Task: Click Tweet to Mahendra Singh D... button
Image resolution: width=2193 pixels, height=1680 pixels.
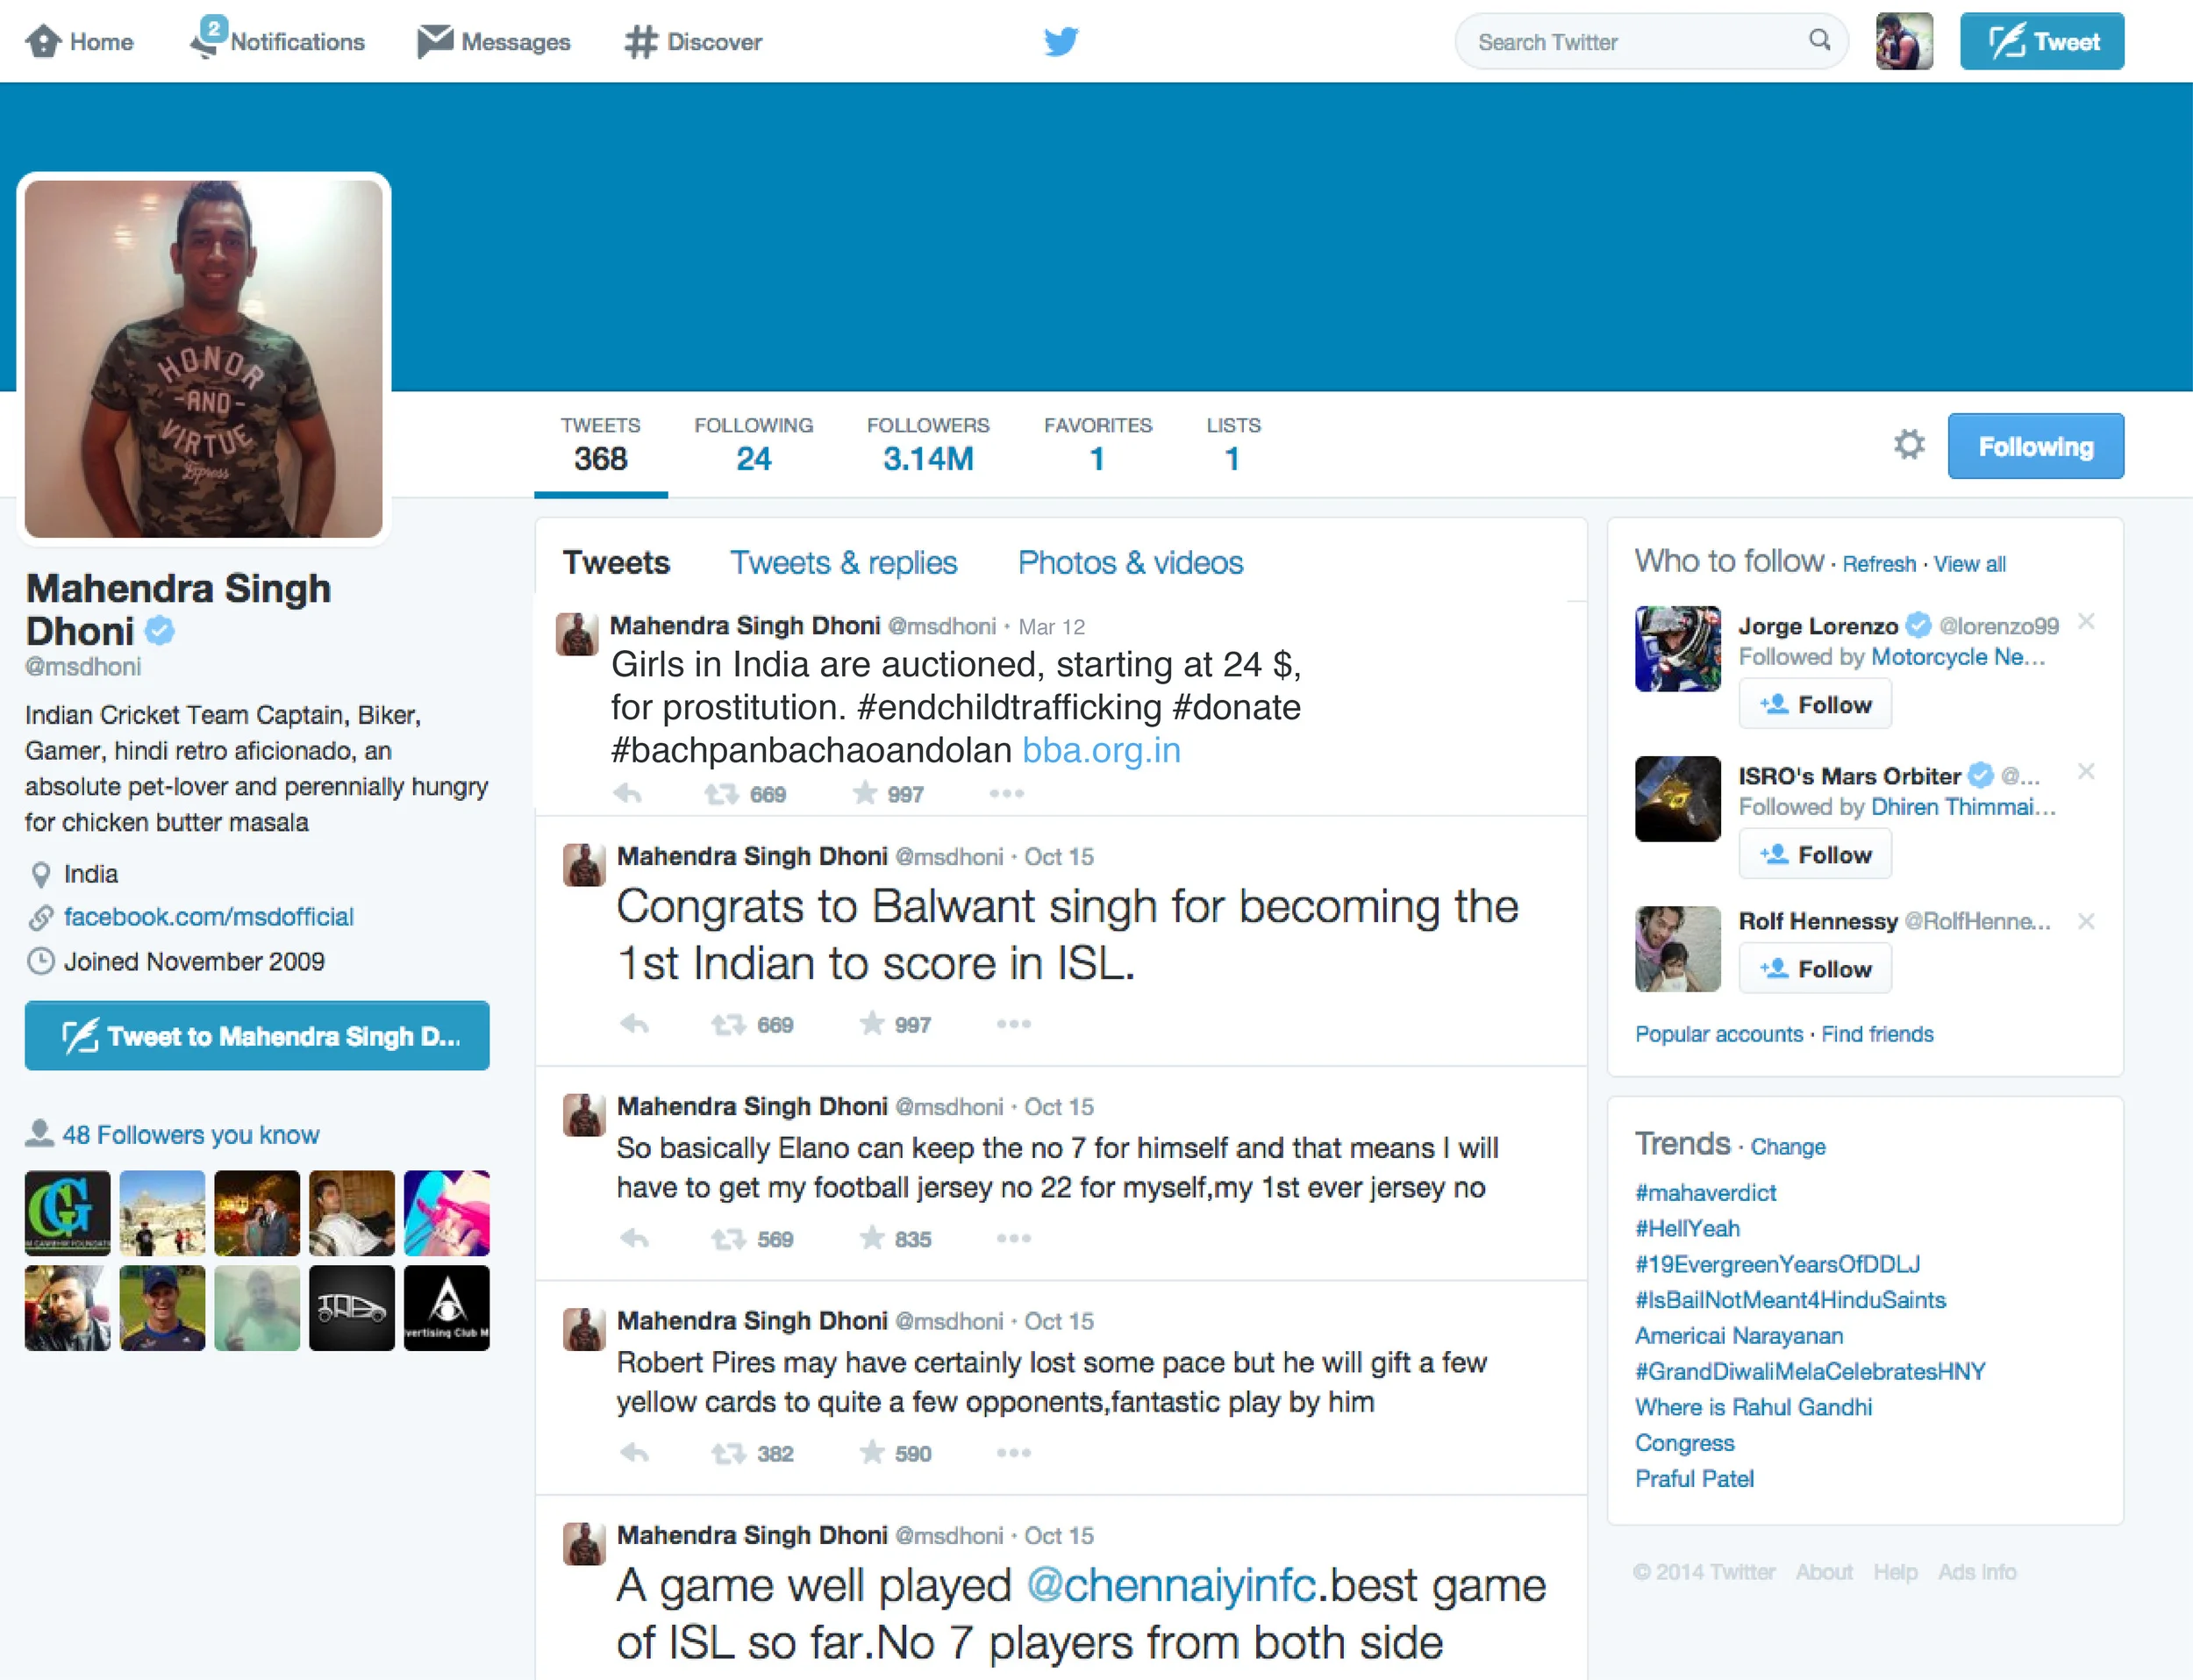Action: [257, 1036]
